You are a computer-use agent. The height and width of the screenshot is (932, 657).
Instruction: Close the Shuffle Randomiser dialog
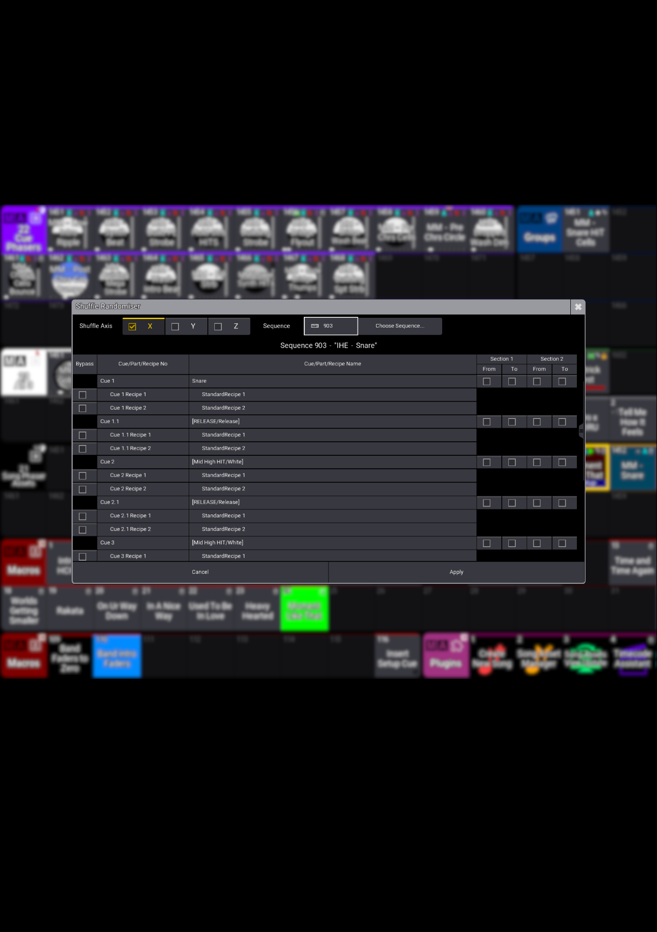point(578,307)
